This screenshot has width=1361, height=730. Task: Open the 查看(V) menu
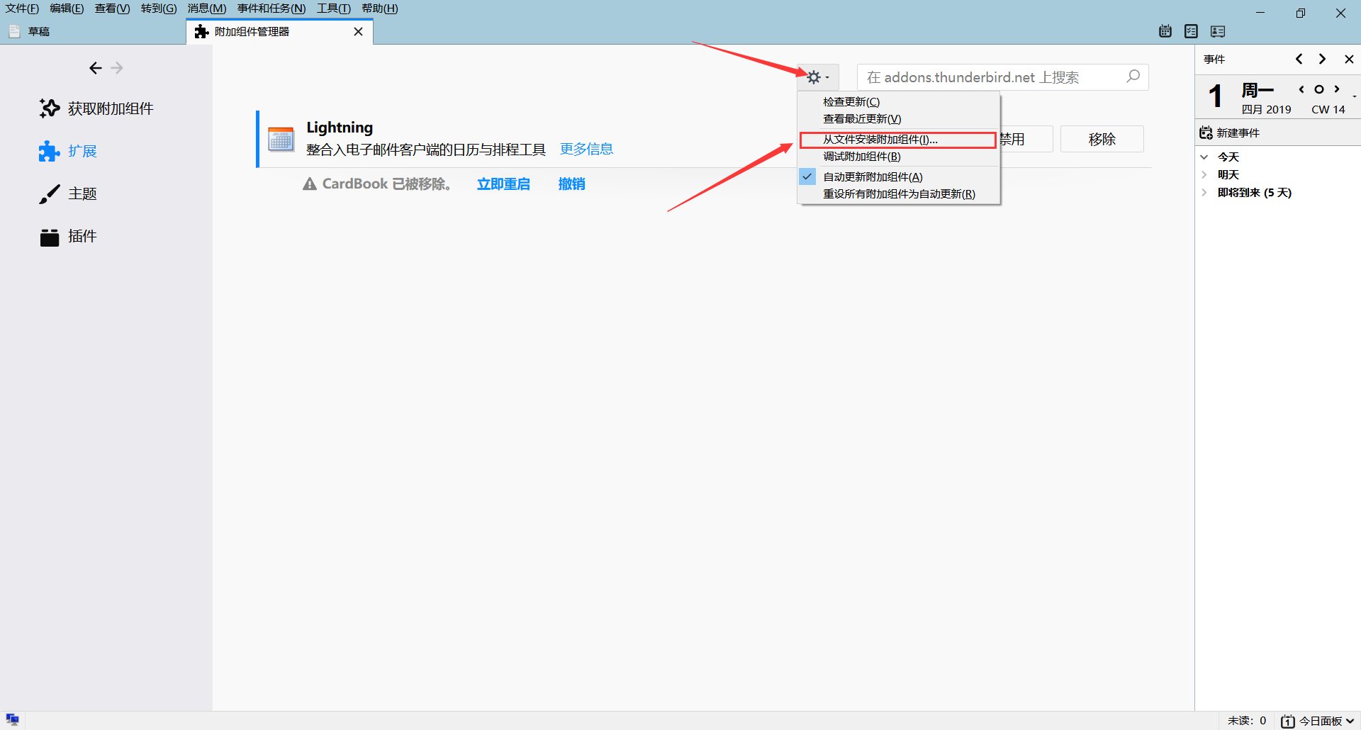pyautogui.click(x=112, y=9)
